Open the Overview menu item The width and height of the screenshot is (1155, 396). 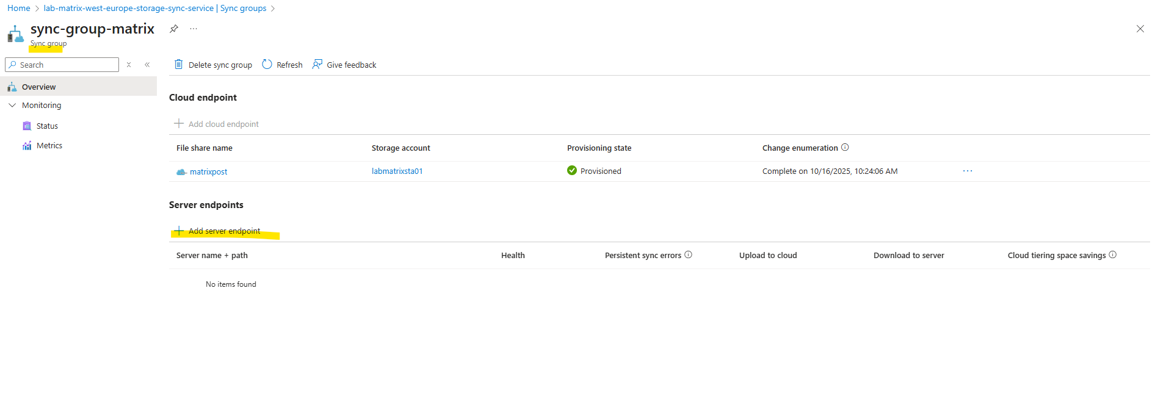coord(39,87)
